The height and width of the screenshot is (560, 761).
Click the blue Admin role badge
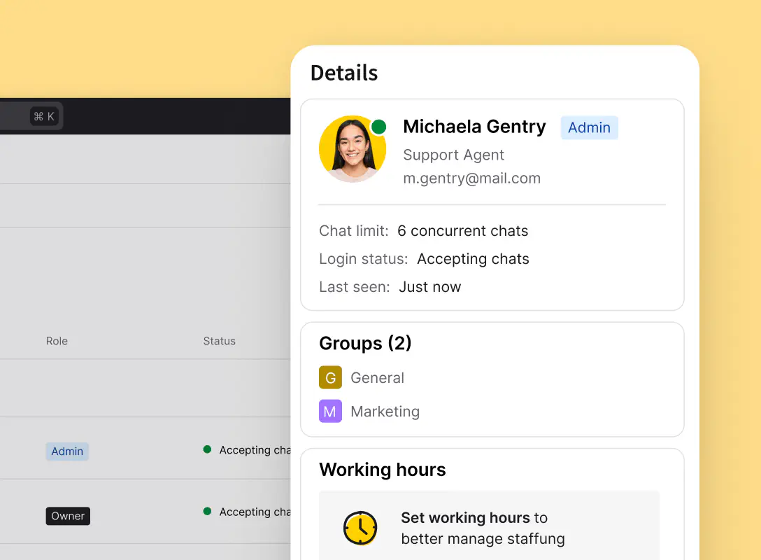coord(589,127)
